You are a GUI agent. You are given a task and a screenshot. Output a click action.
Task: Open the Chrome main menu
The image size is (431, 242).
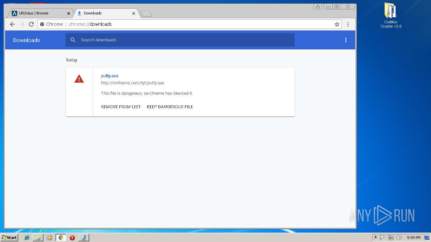point(348,24)
